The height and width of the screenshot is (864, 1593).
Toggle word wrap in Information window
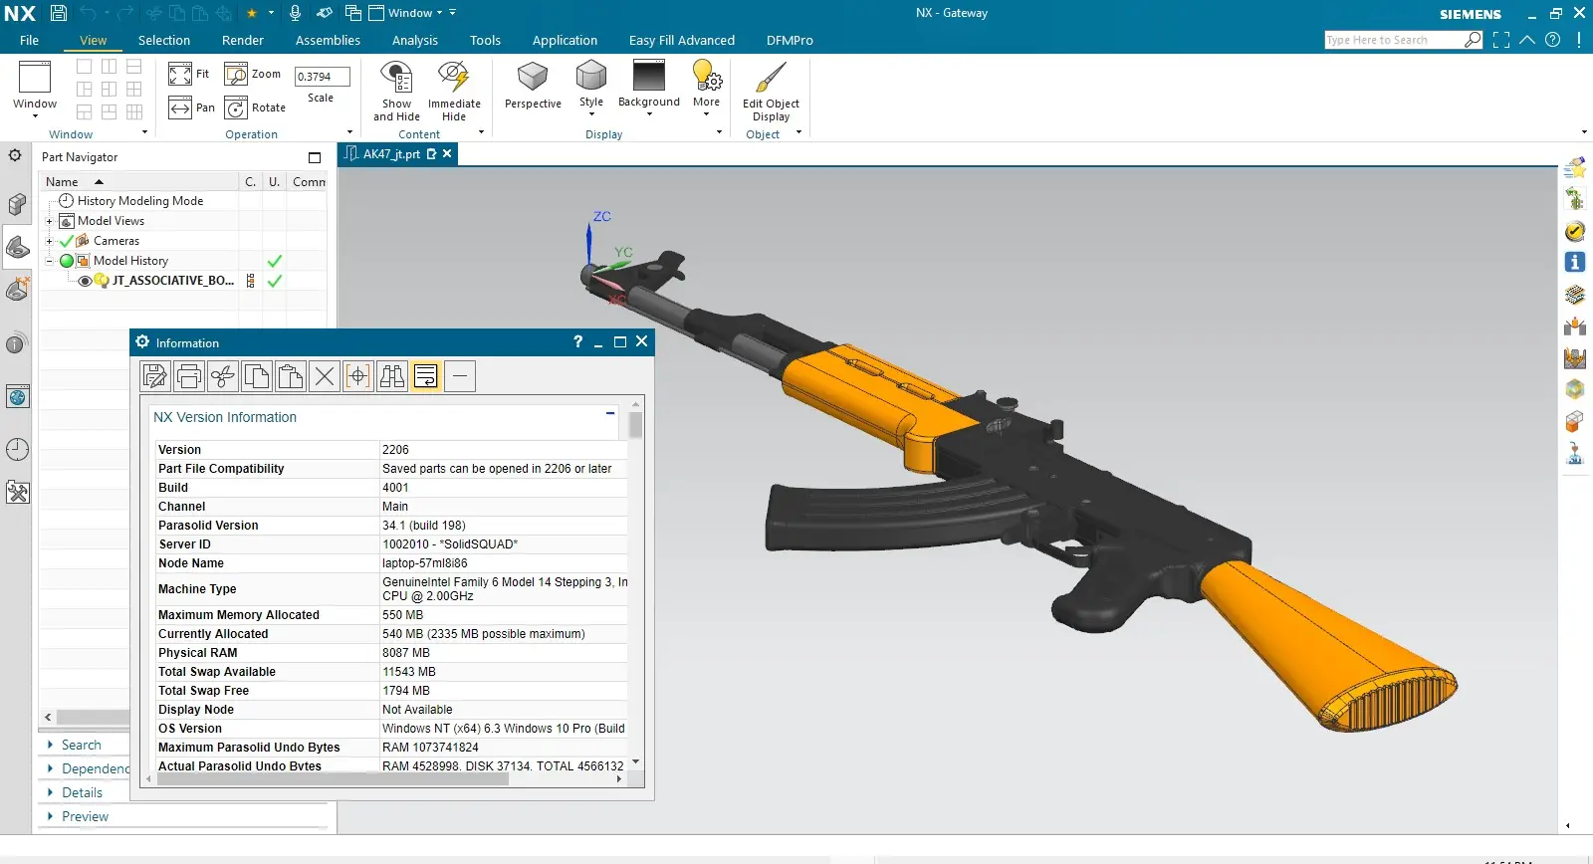click(x=426, y=376)
